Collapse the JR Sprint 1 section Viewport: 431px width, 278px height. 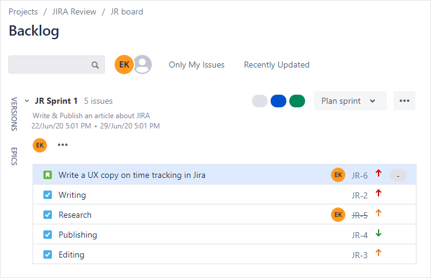[27, 101]
